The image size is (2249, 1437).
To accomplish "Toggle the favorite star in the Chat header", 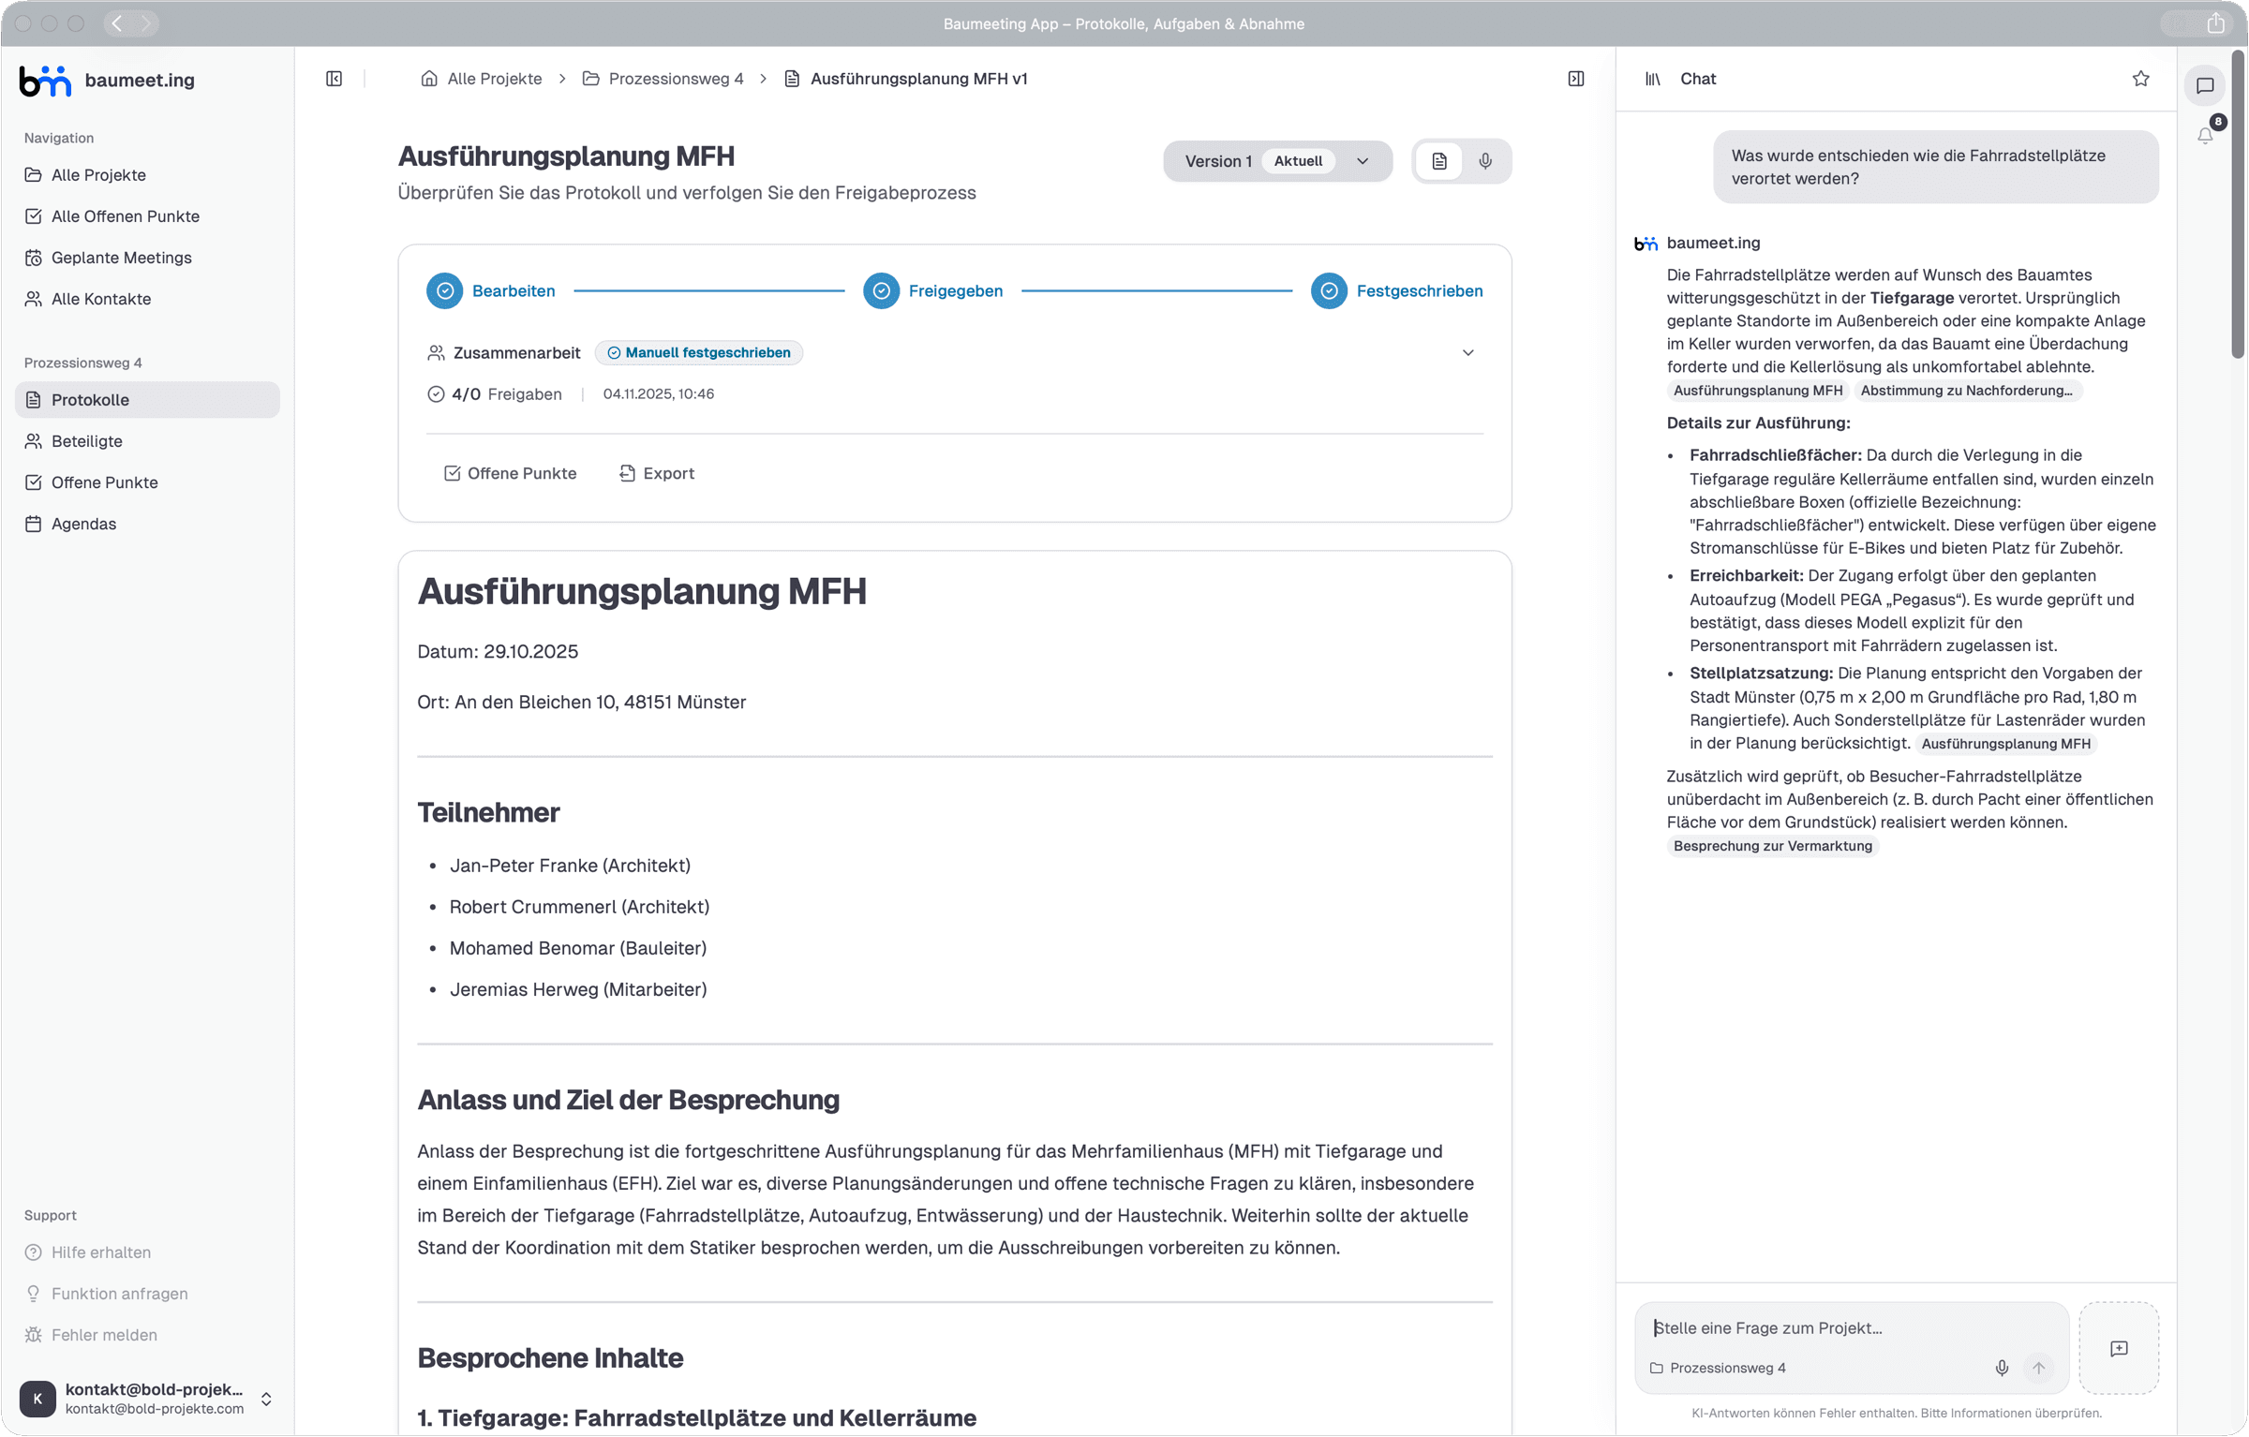I will tap(2140, 79).
